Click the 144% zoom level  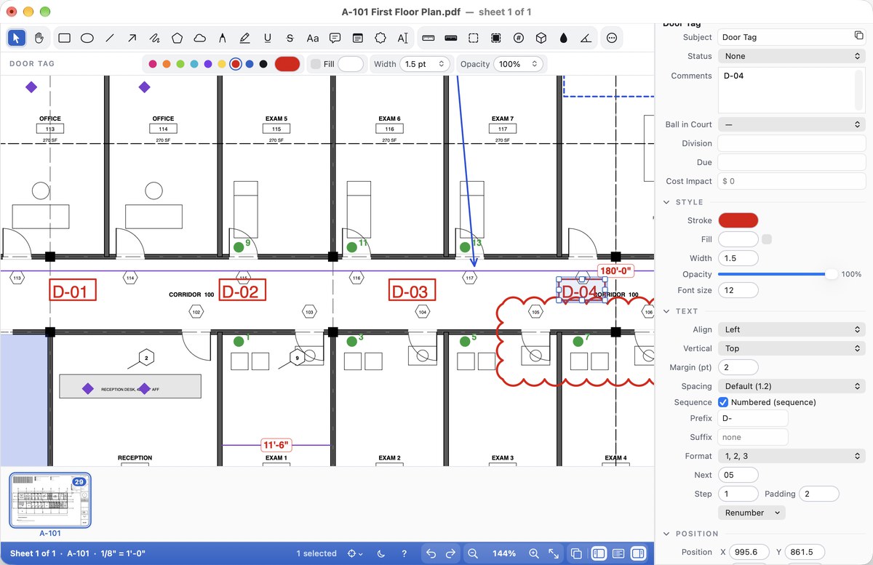pyautogui.click(x=503, y=553)
